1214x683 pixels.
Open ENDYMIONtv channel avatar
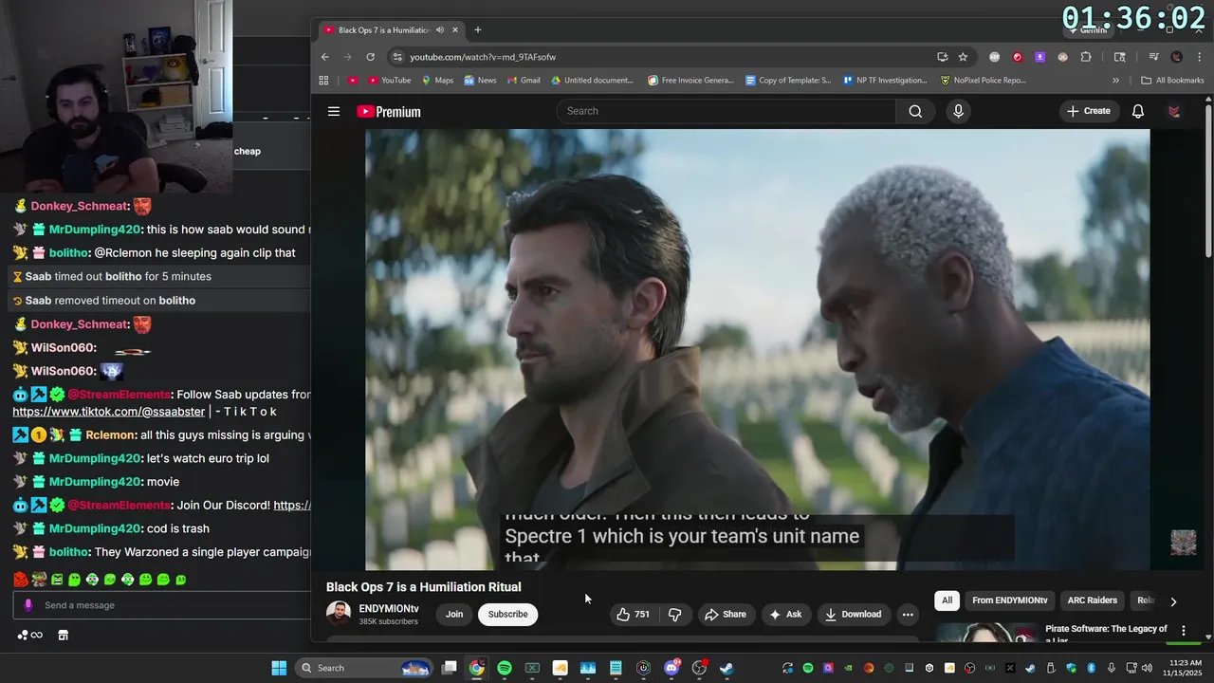click(339, 614)
